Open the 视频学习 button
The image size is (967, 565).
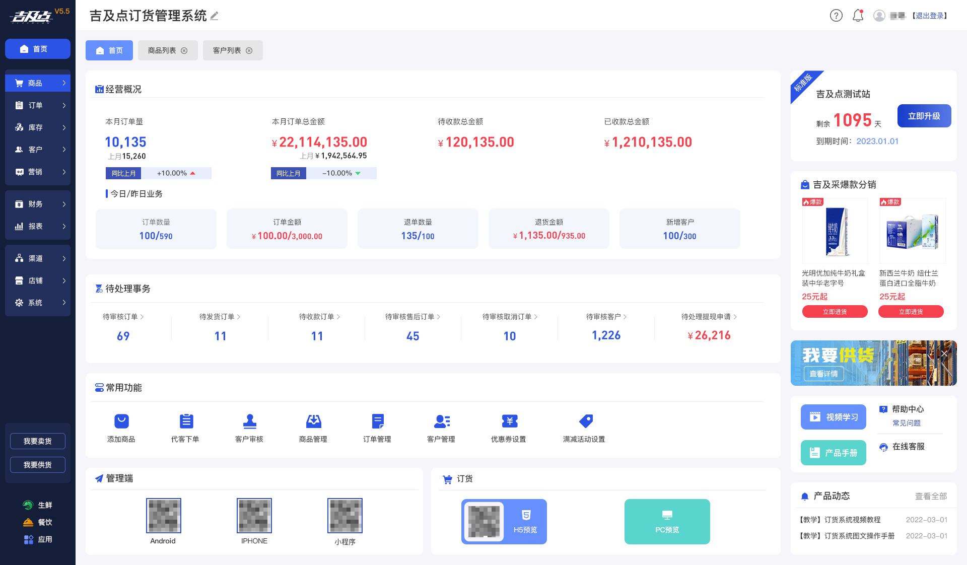834,417
